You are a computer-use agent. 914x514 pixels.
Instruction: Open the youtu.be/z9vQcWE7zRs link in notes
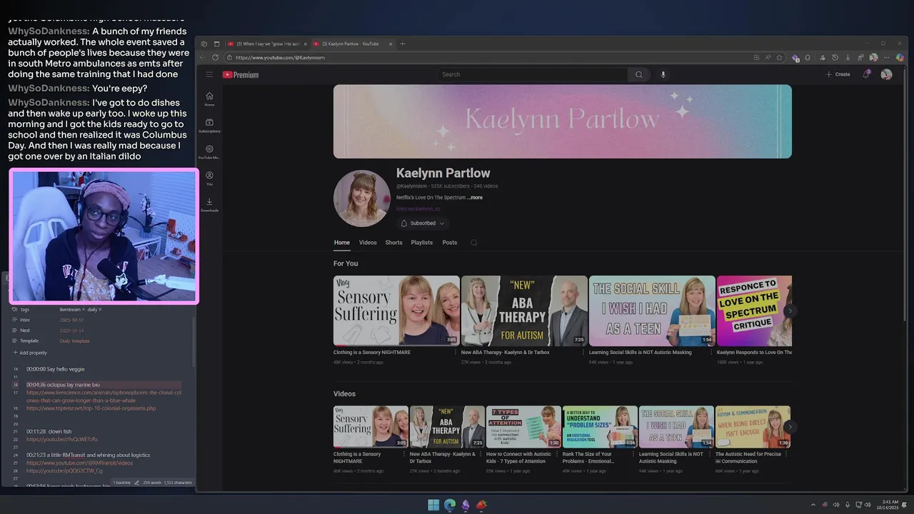pos(62,439)
